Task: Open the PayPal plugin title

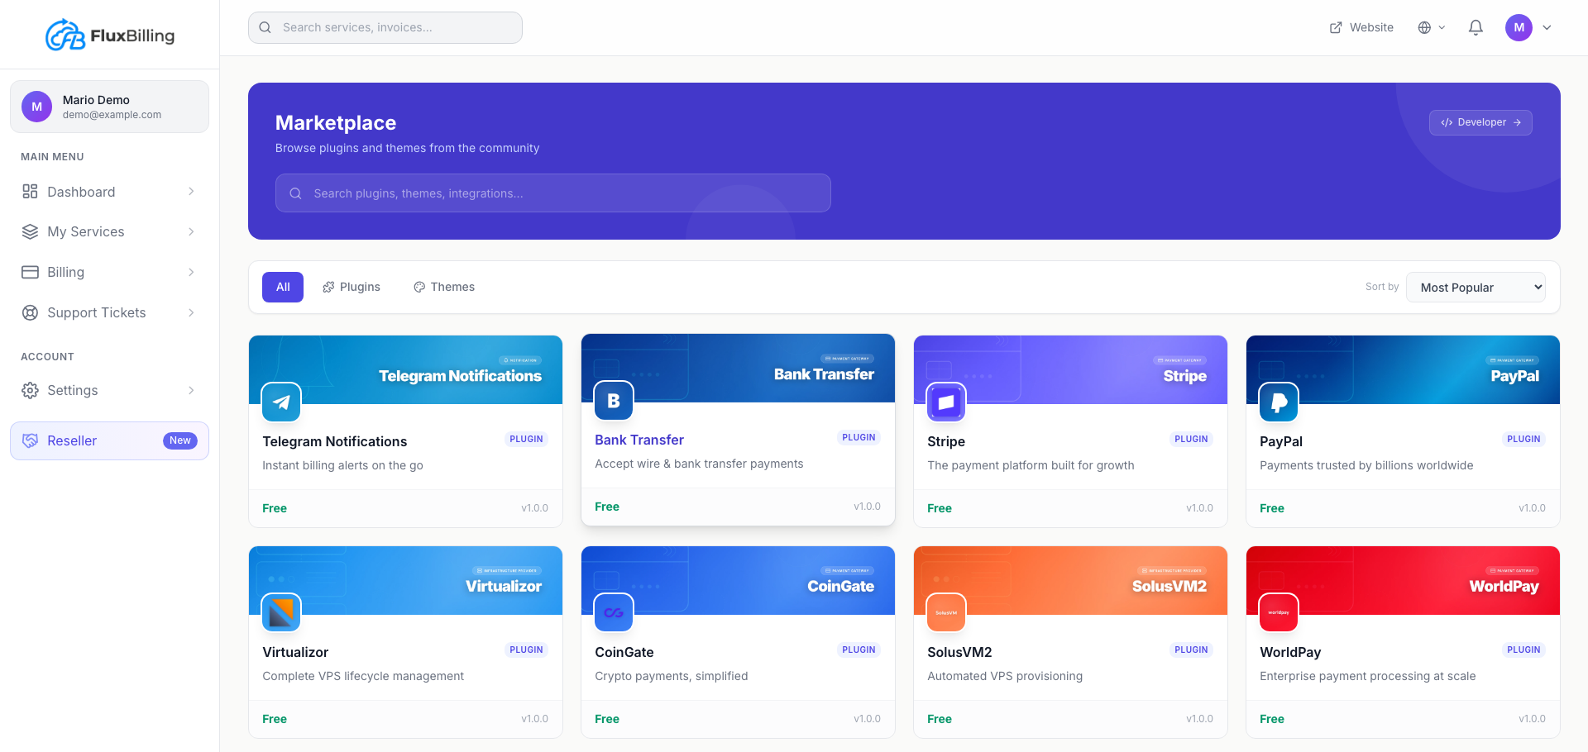Action: (1281, 441)
